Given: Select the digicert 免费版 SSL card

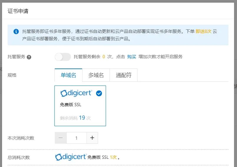Looking at the screenshot, I should tap(80, 106).
